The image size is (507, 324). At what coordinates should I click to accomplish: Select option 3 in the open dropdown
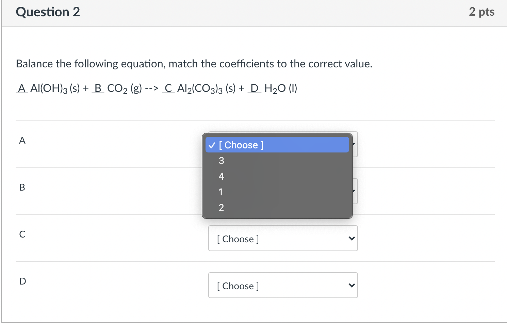click(x=277, y=161)
